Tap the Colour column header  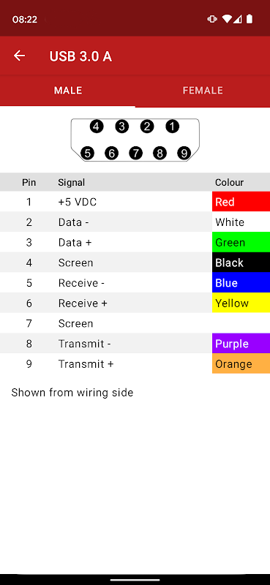coord(229,182)
